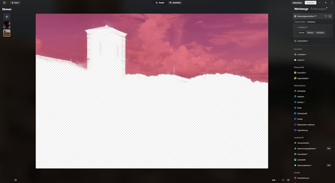Open the Vignettierung tool

[x=304, y=130]
